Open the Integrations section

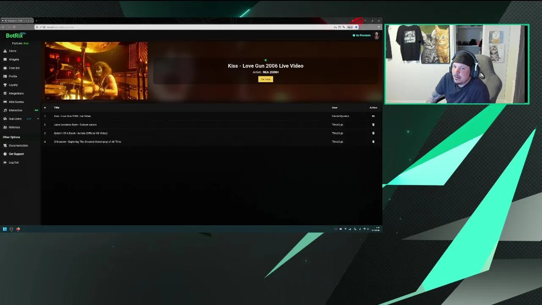click(x=16, y=93)
